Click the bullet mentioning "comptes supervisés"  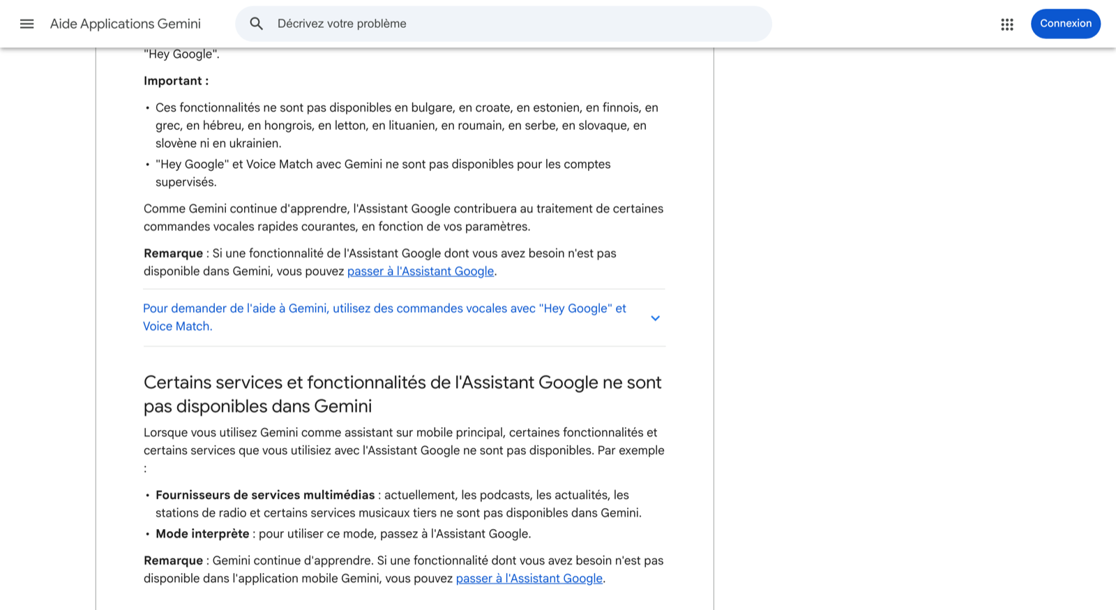tap(383, 173)
